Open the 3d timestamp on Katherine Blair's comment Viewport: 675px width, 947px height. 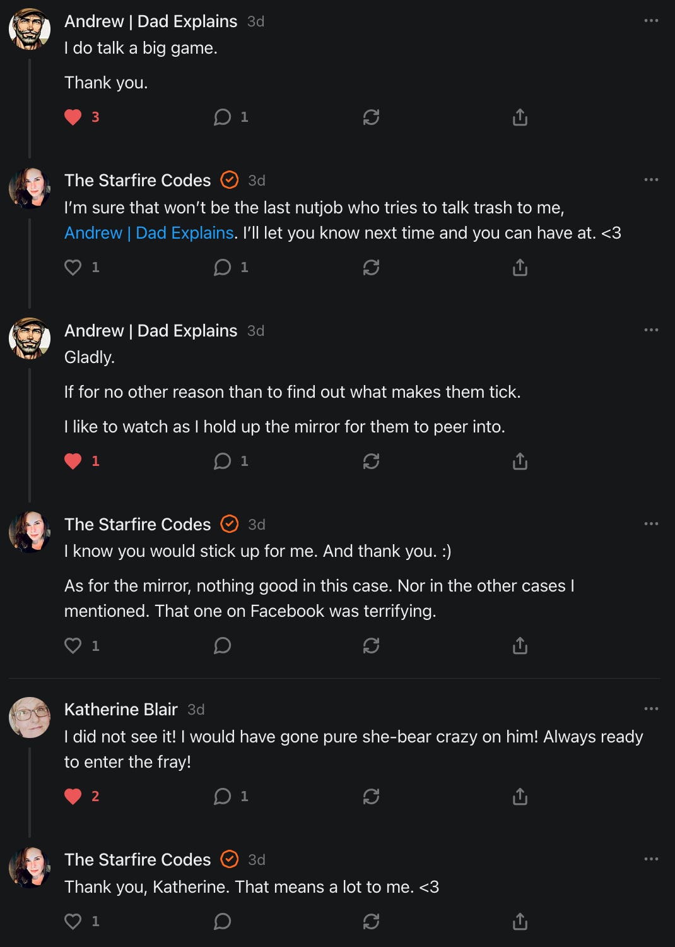(196, 710)
